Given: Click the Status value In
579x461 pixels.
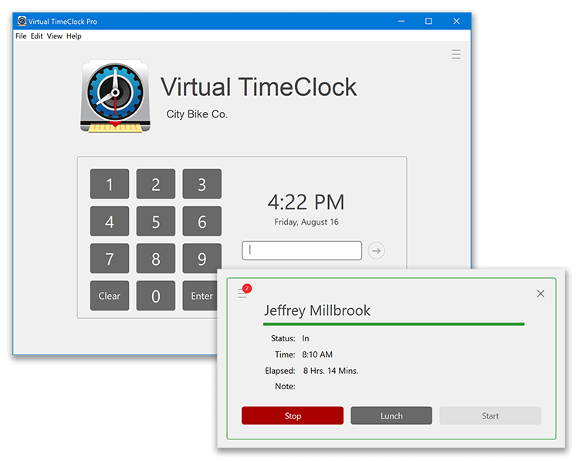Looking at the screenshot, I should 306,338.
